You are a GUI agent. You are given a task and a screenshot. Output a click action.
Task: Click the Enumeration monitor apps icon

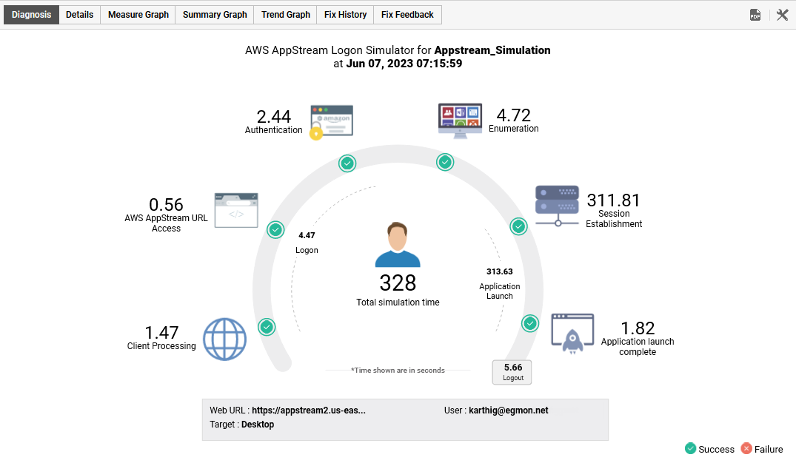[x=460, y=121]
